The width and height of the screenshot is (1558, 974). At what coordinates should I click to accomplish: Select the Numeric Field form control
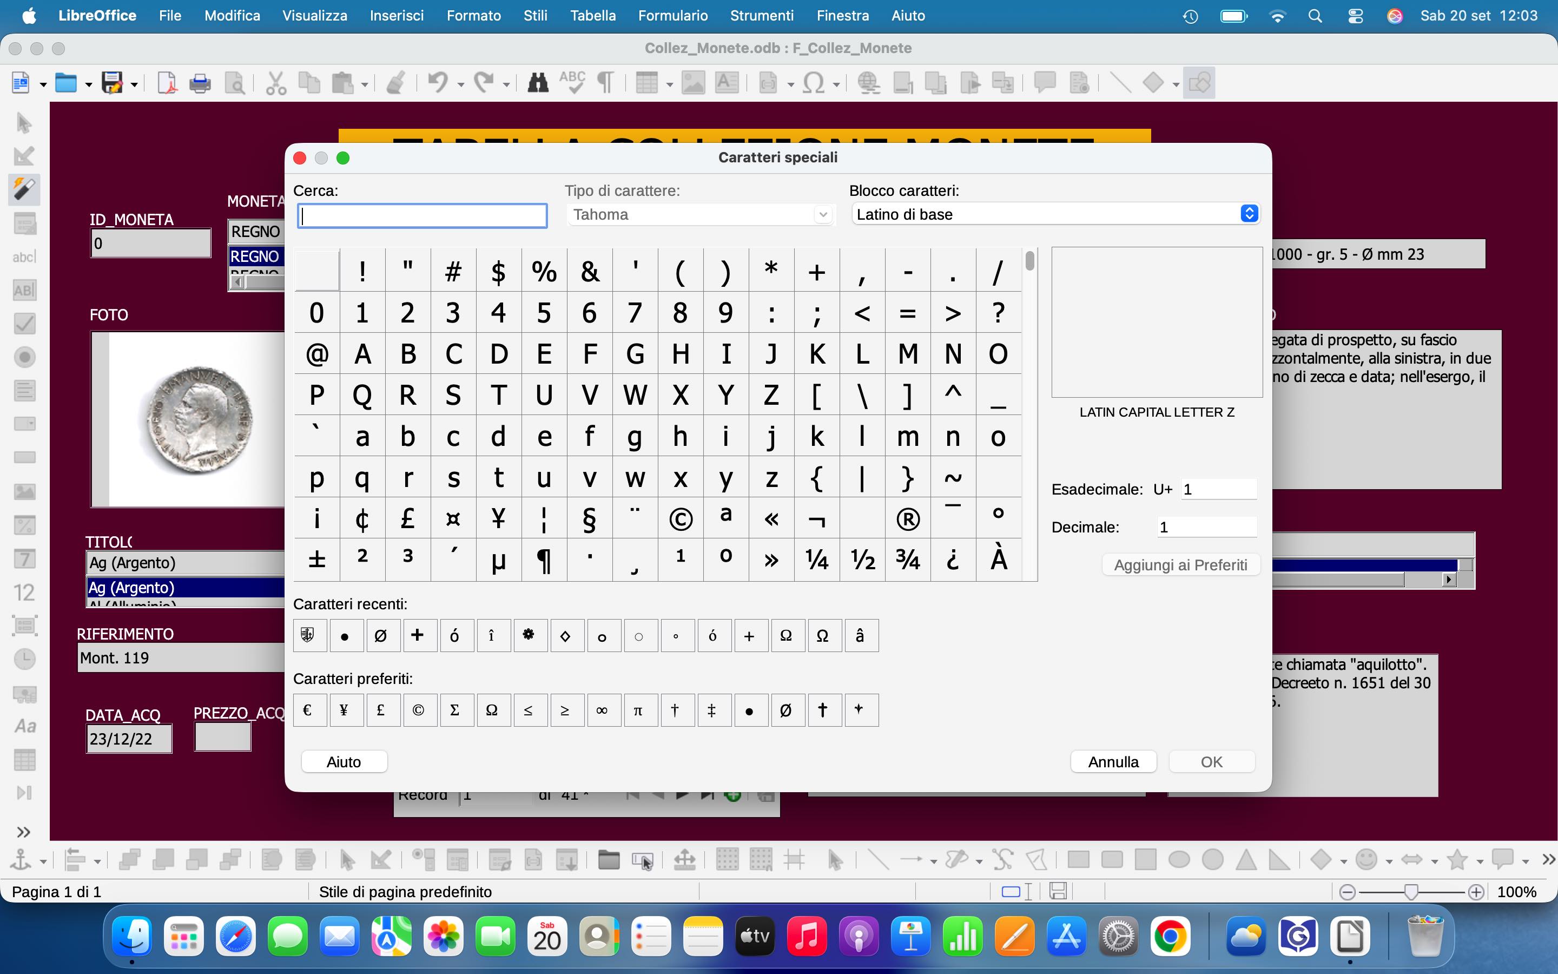(x=24, y=592)
